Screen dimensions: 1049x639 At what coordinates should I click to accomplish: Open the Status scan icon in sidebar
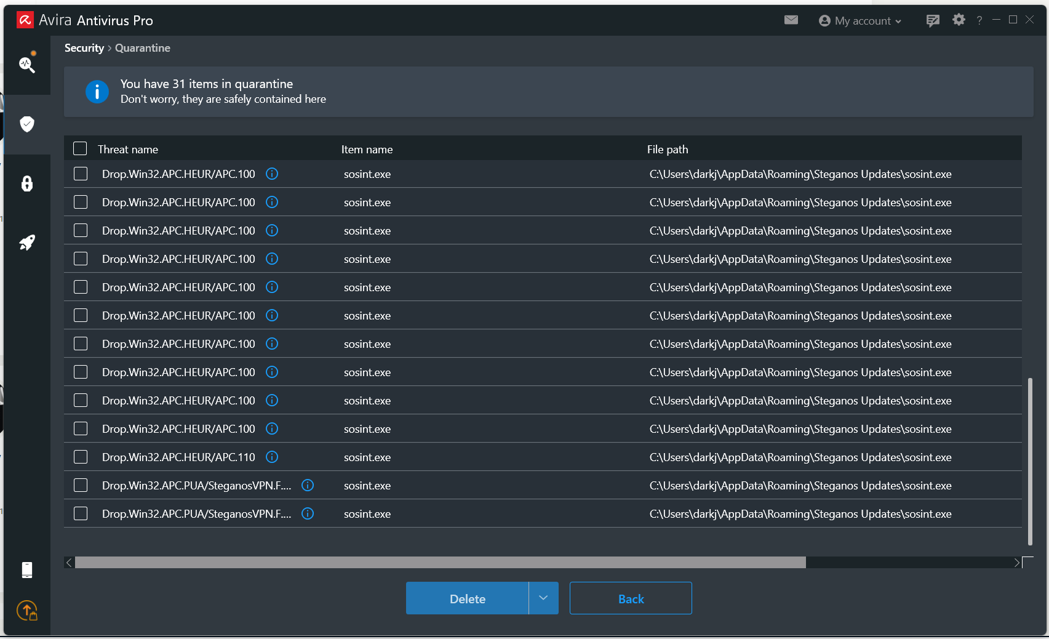26,65
